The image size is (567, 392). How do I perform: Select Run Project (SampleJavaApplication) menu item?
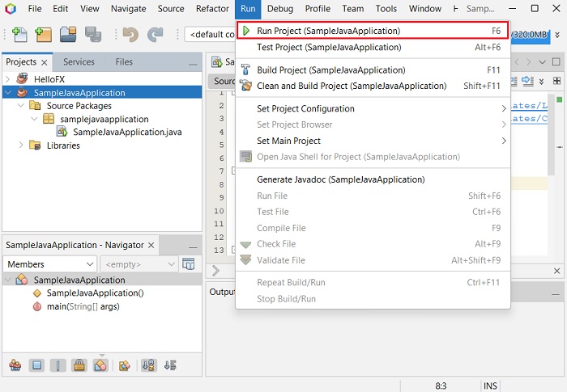pos(328,31)
